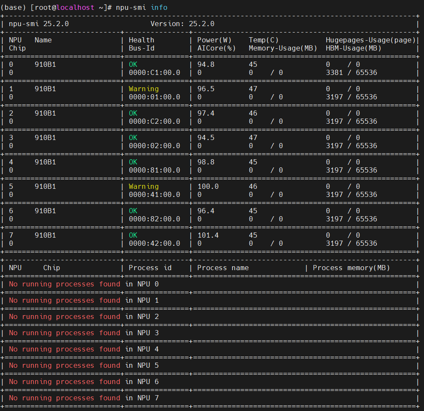Click power value '94.5' for NPU 3
This screenshot has height=411, width=424.
[x=206, y=137]
